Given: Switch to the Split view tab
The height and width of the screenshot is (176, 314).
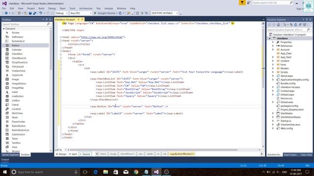Looking at the screenshot, I should (73, 154).
